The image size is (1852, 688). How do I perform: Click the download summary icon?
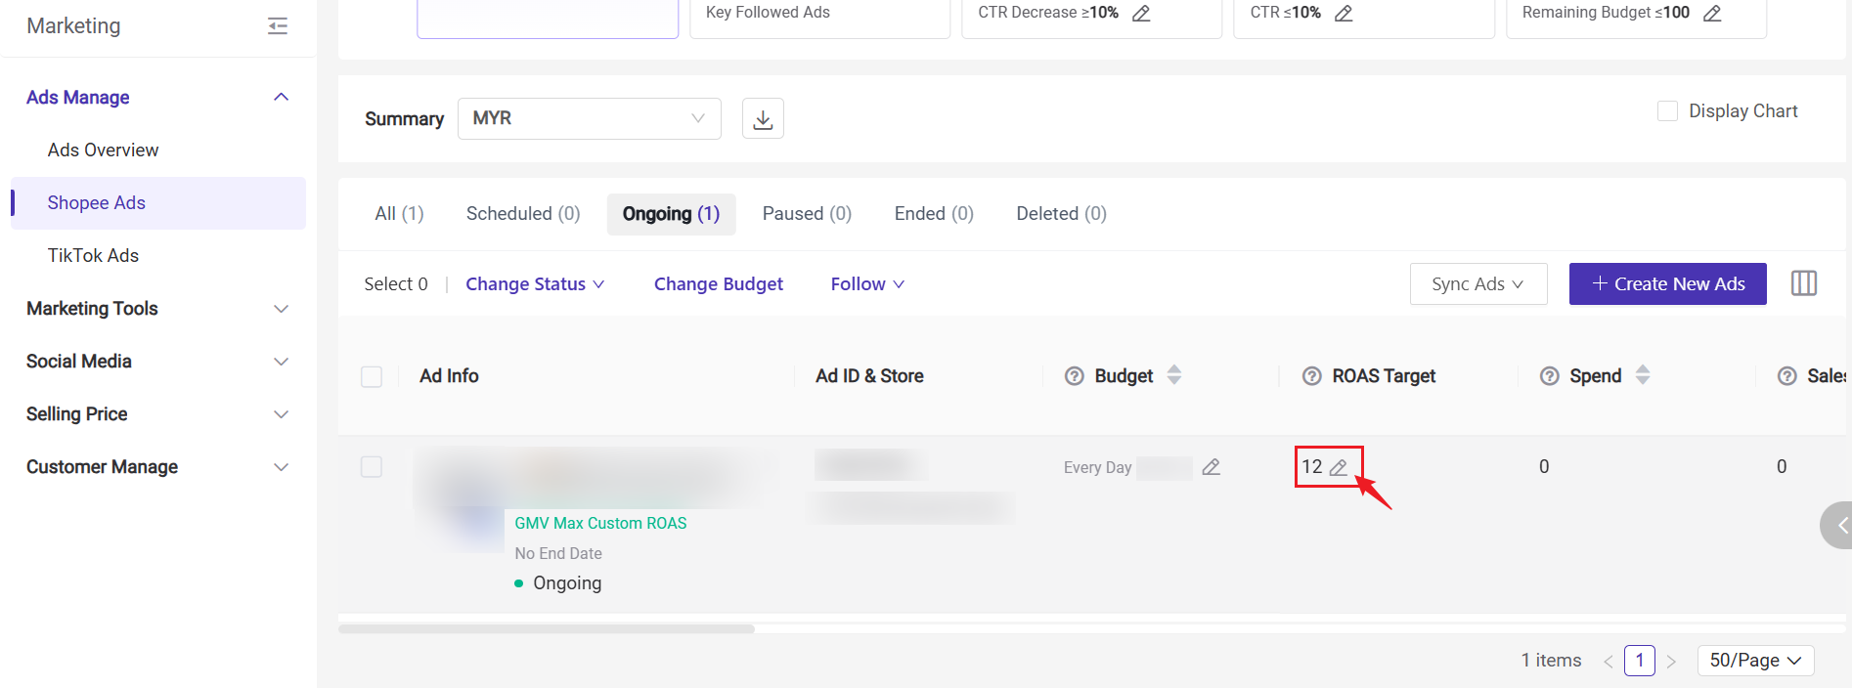pos(763,119)
